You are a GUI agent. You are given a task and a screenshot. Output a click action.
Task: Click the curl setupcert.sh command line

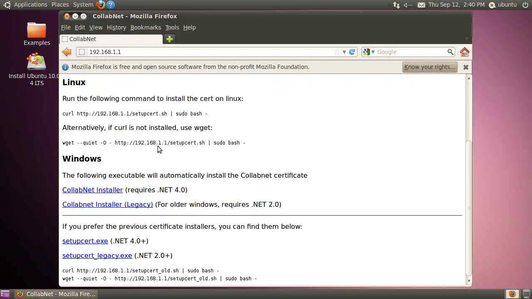click(135, 113)
